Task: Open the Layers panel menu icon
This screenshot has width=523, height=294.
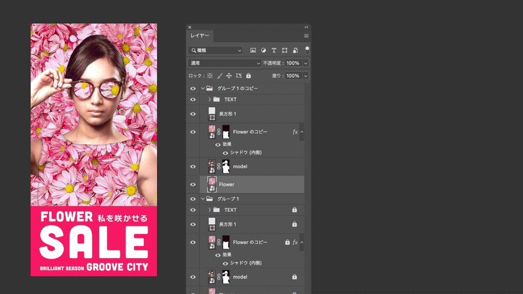Action: (306, 36)
